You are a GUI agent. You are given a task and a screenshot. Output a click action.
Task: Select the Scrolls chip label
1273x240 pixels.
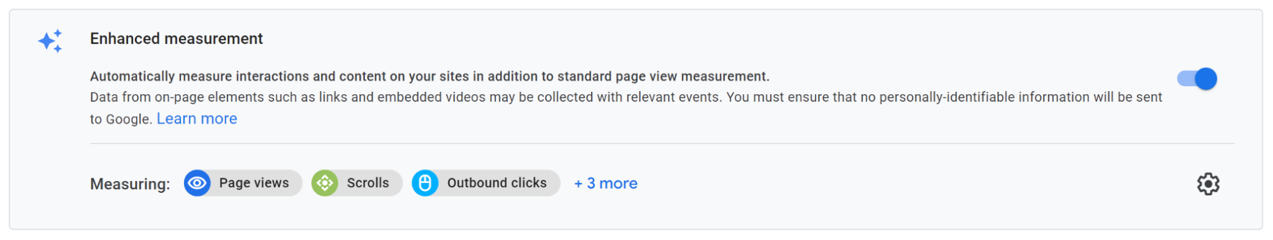(x=368, y=183)
